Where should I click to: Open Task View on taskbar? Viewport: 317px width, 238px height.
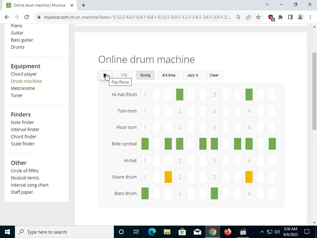point(136,232)
